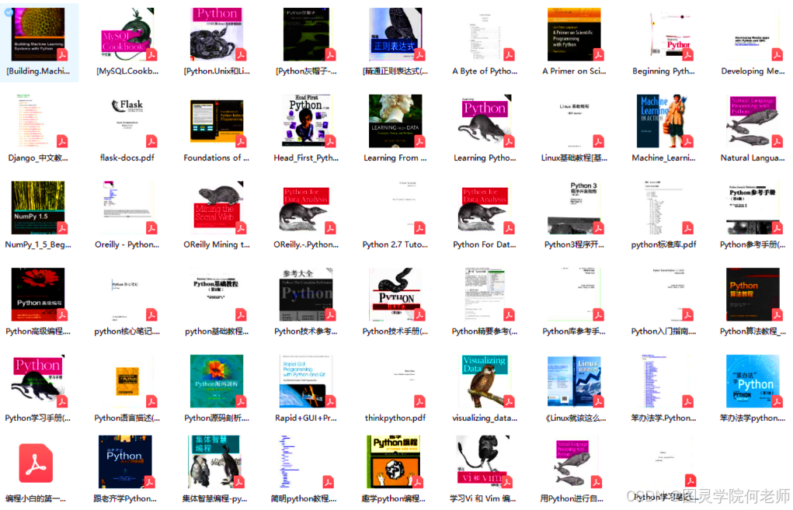The width and height of the screenshot is (793, 510).
Task: Select the blue 笨办法学python book thumbnail
Action: (x=753, y=381)
